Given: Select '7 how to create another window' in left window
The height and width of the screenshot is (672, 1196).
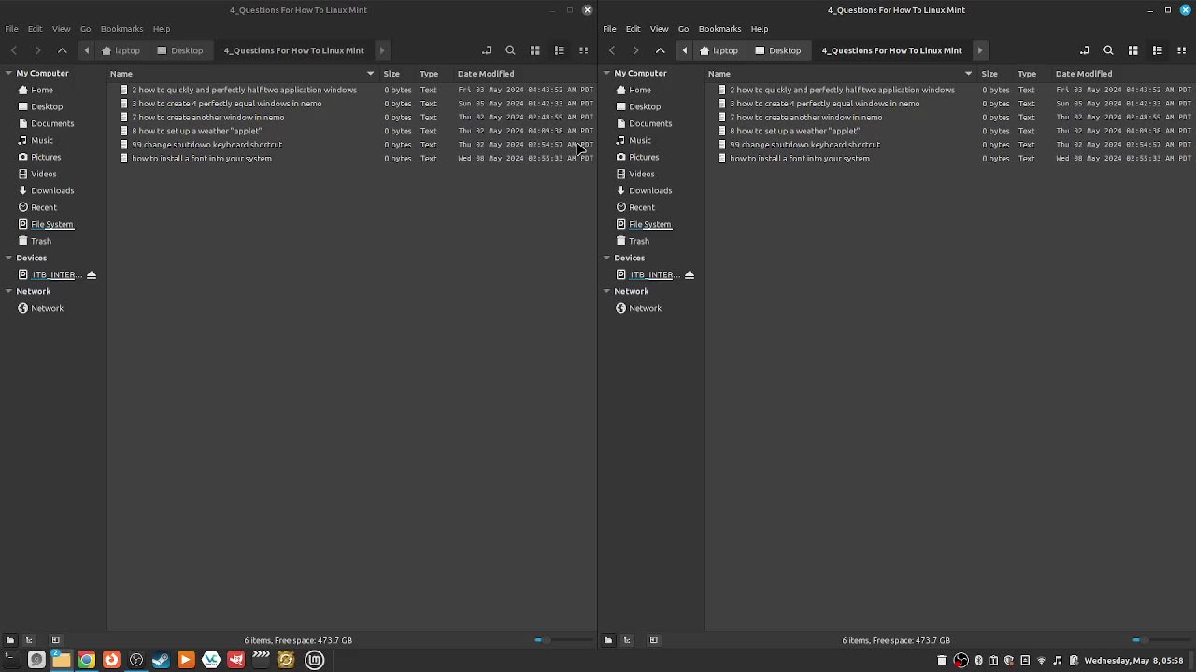Looking at the screenshot, I should pos(207,118).
